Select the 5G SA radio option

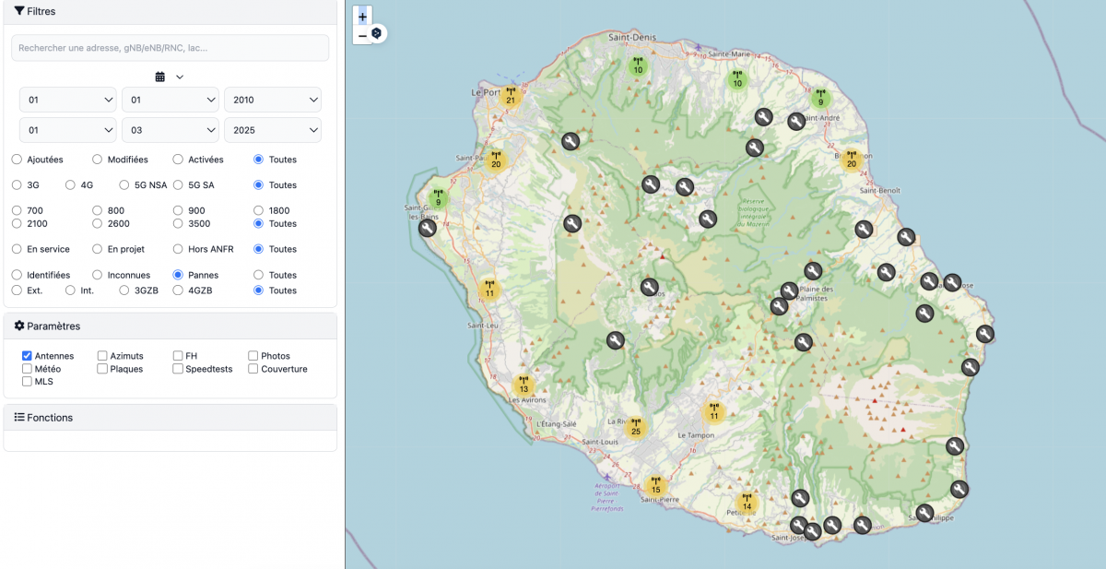pyautogui.click(x=179, y=185)
